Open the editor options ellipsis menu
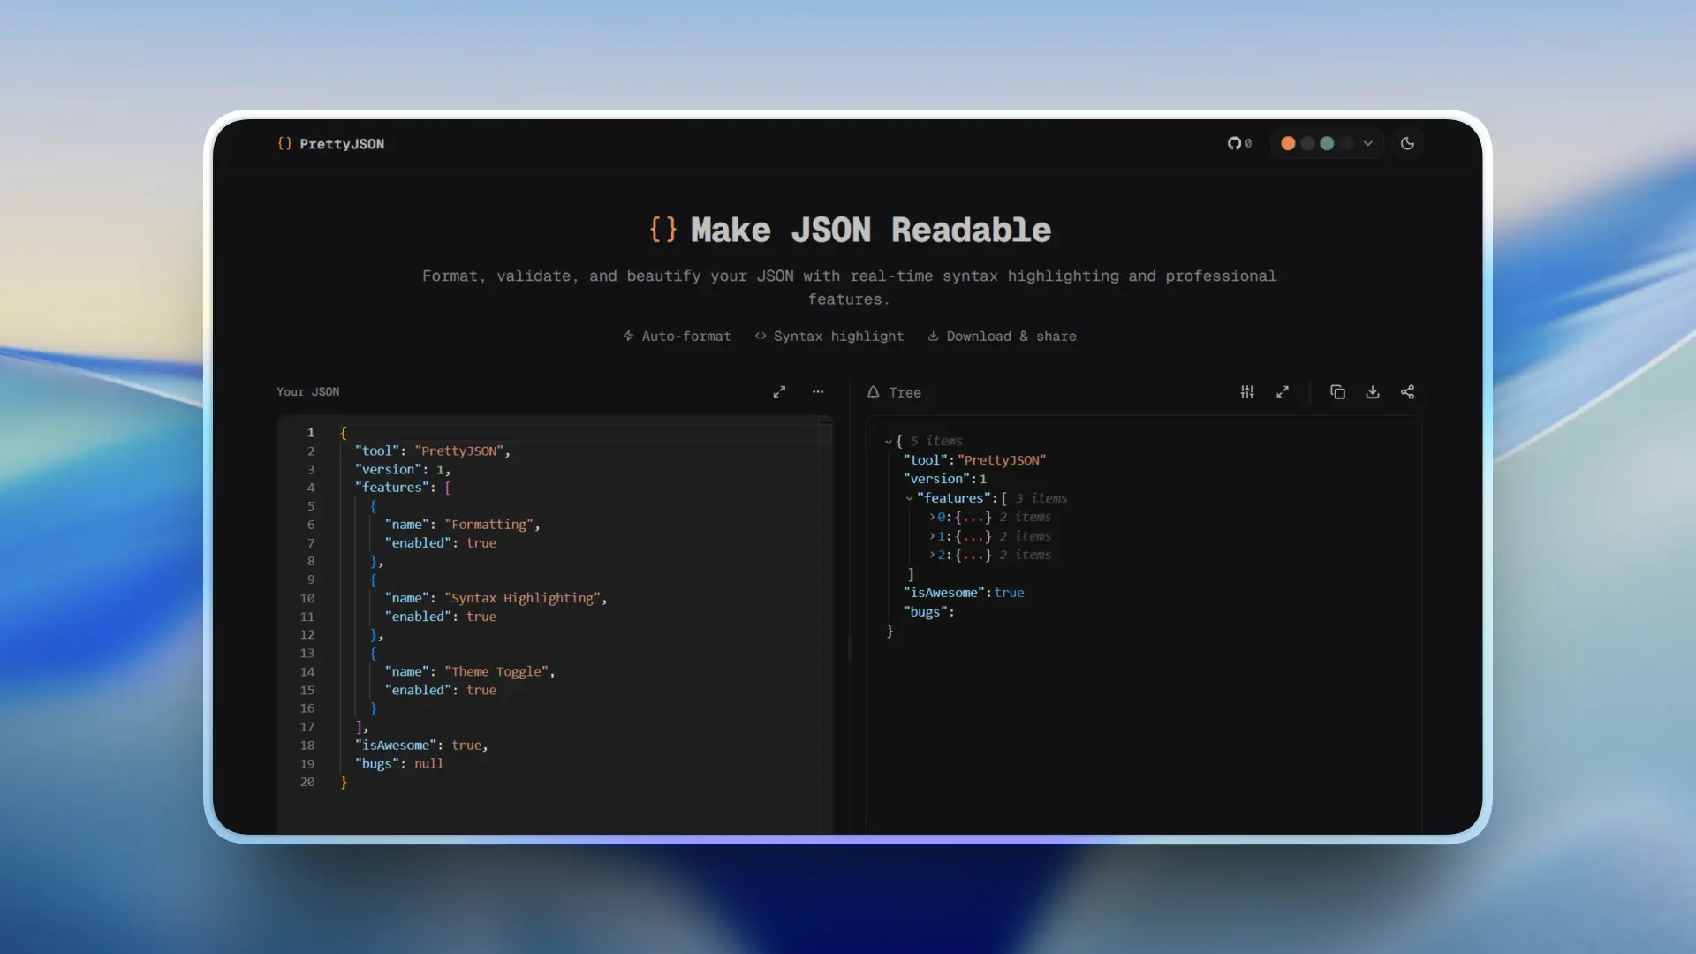The height and width of the screenshot is (954, 1696). click(x=818, y=391)
